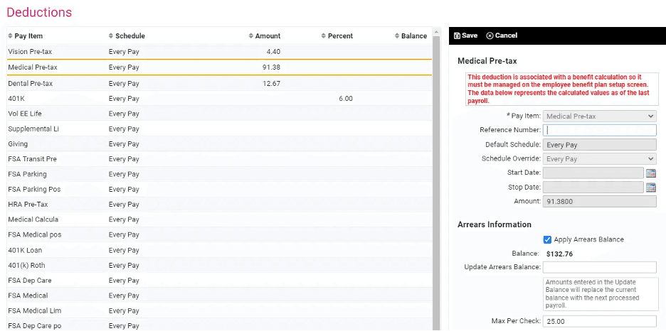Sort by the Balance column
666x331 pixels.
(411, 36)
